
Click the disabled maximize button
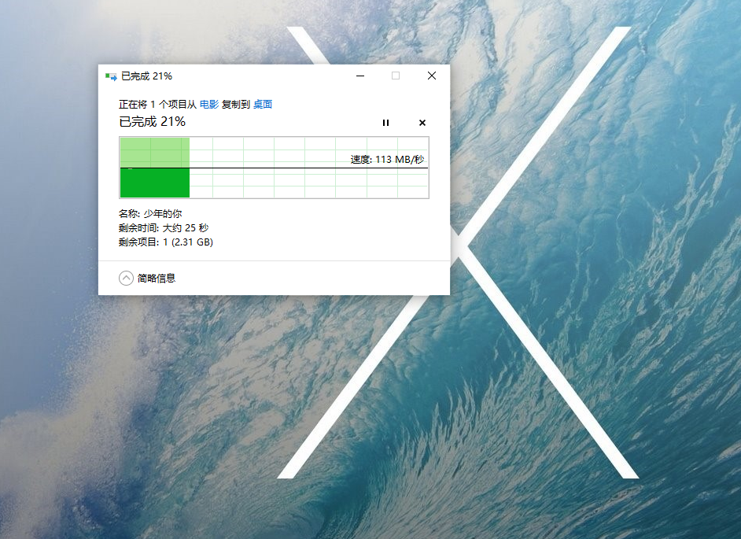[396, 76]
